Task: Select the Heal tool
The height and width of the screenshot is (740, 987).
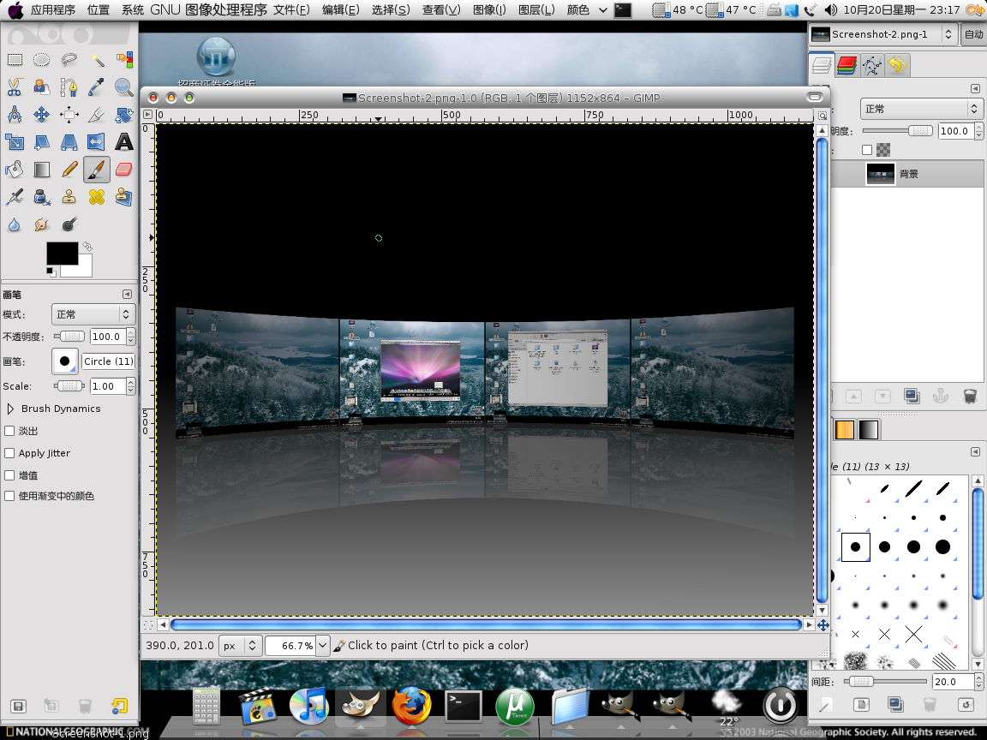Action: click(x=96, y=197)
